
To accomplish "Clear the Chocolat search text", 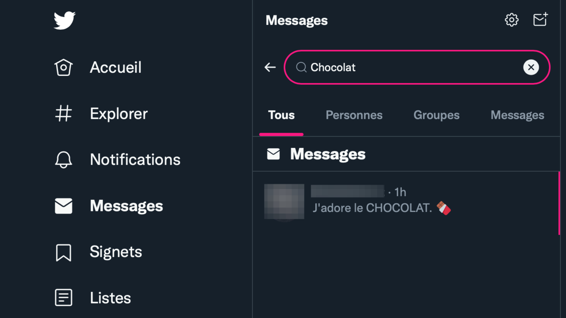I will click(531, 67).
